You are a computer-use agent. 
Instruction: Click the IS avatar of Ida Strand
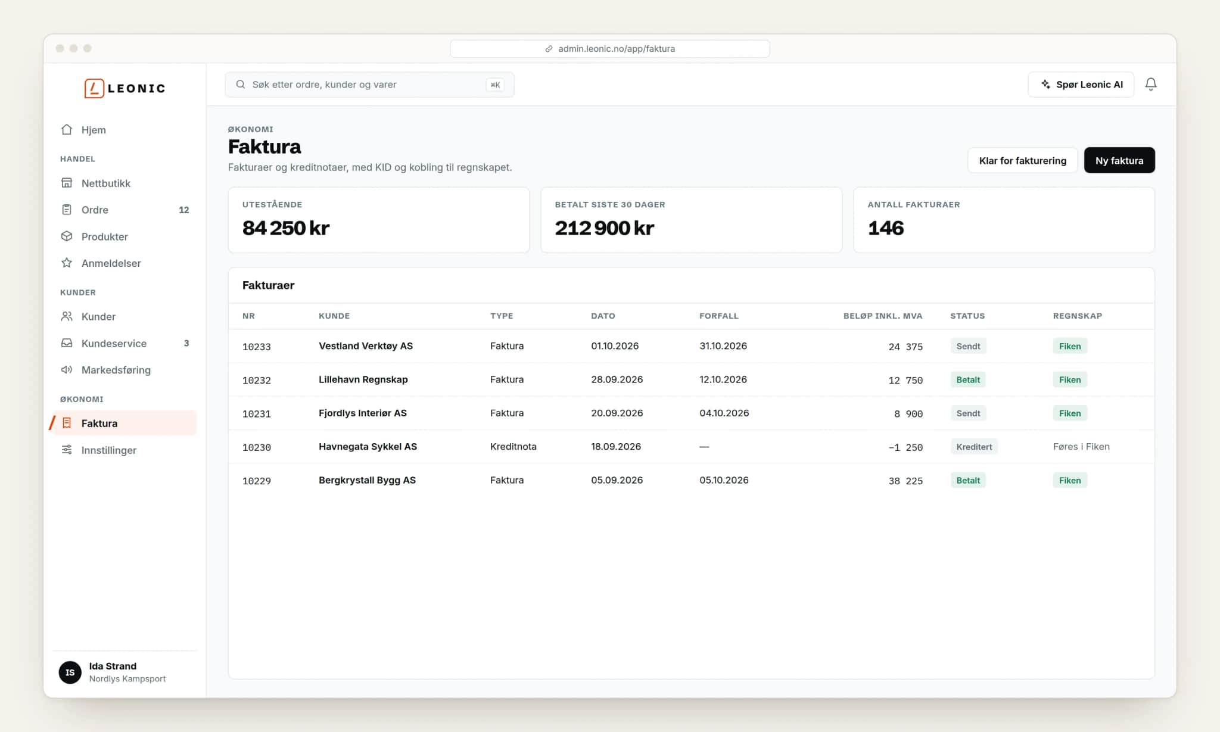70,672
